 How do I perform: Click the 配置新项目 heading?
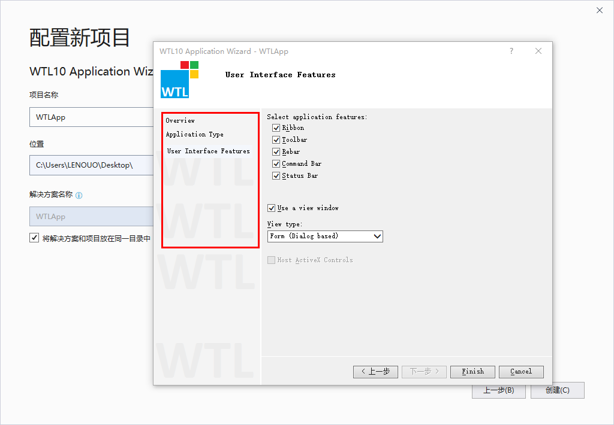(80, 38)
